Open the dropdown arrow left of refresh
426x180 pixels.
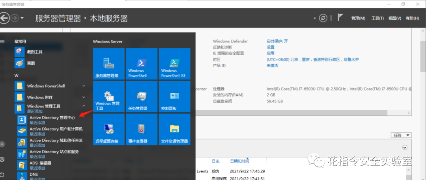(x=315, y=18)
